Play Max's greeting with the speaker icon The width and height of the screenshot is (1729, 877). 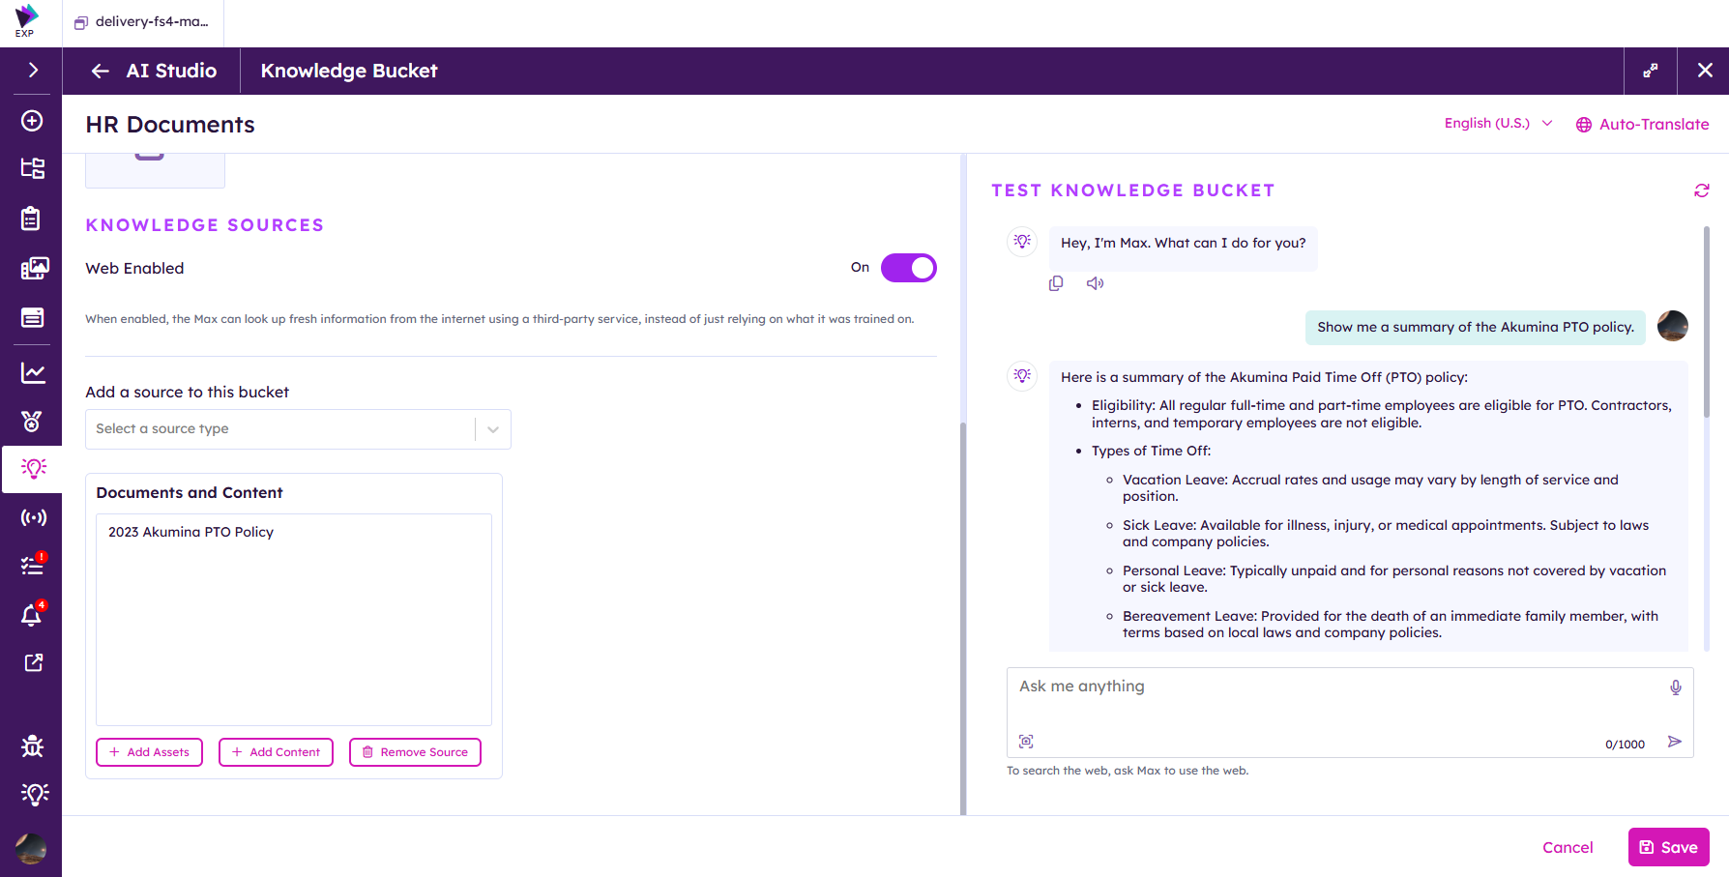1095,283
